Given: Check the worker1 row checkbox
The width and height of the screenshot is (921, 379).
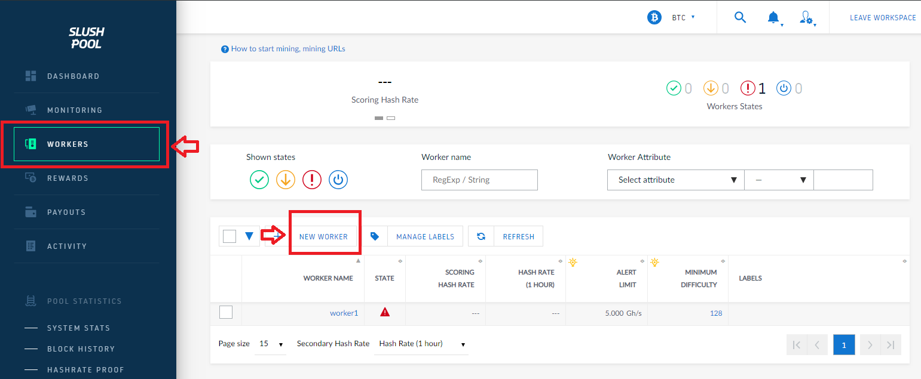Looking at the screenshot, I should [226, 312].
